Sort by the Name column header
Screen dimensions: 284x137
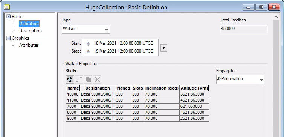[x=73, y=88]
